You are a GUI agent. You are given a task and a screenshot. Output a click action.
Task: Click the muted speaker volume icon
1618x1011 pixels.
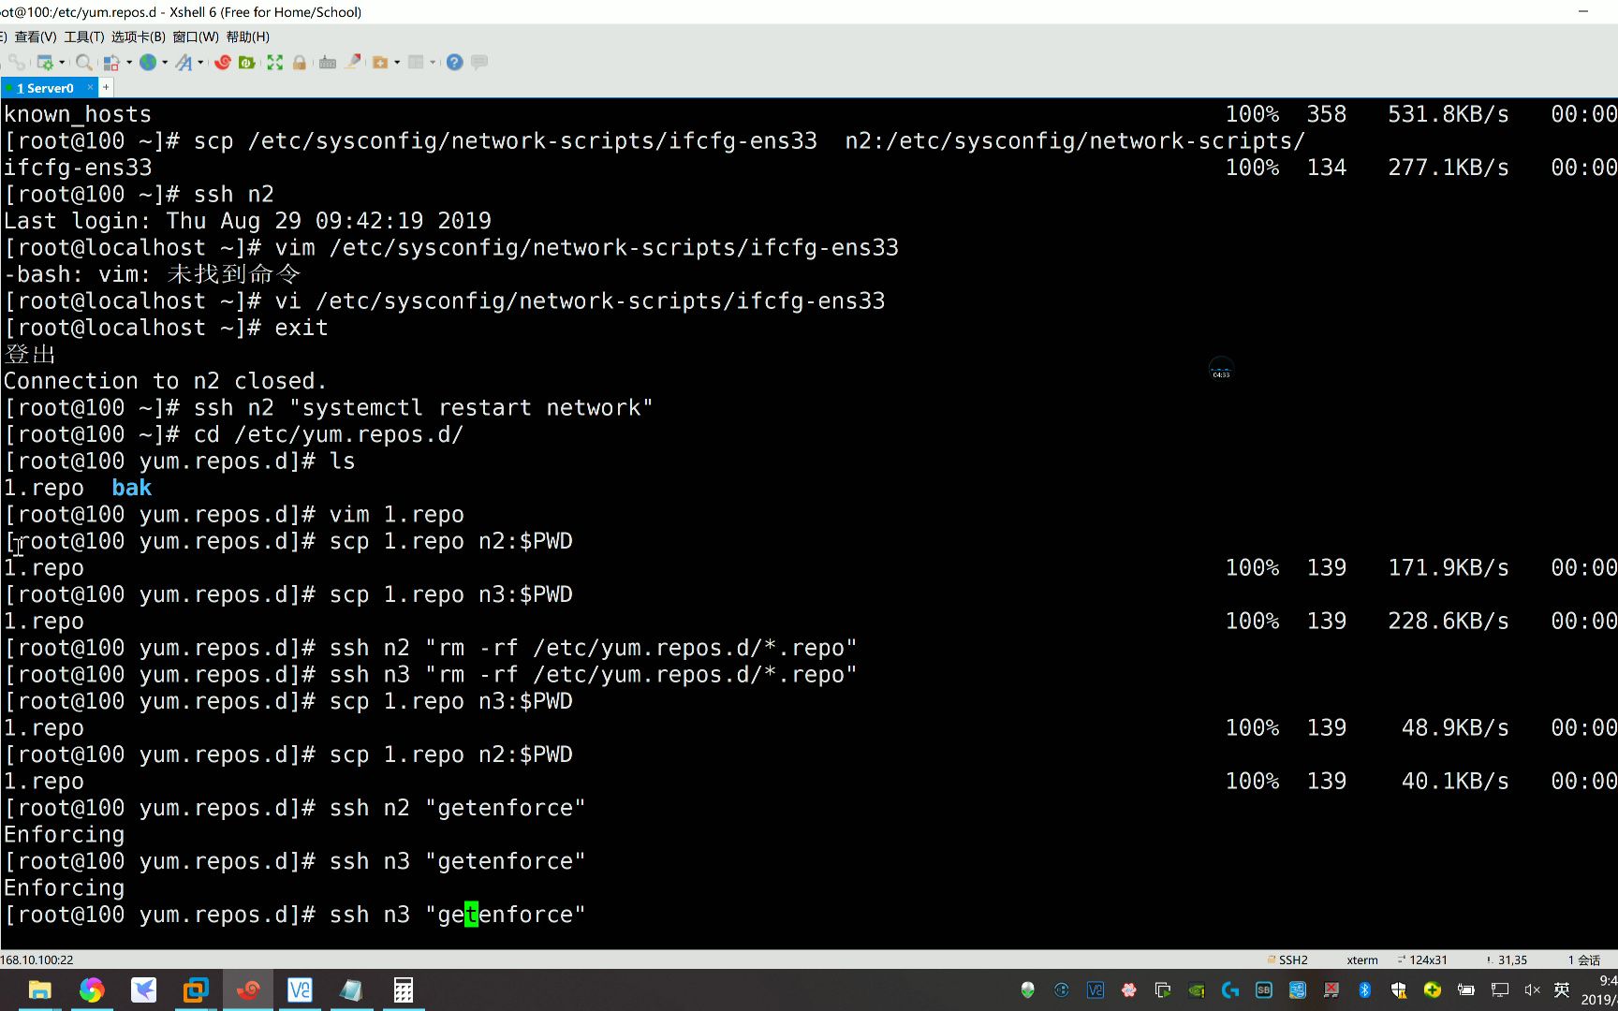1533,989
